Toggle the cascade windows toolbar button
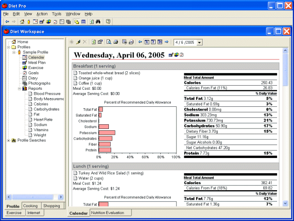This screenshot has height=221, width=294. 77,22
